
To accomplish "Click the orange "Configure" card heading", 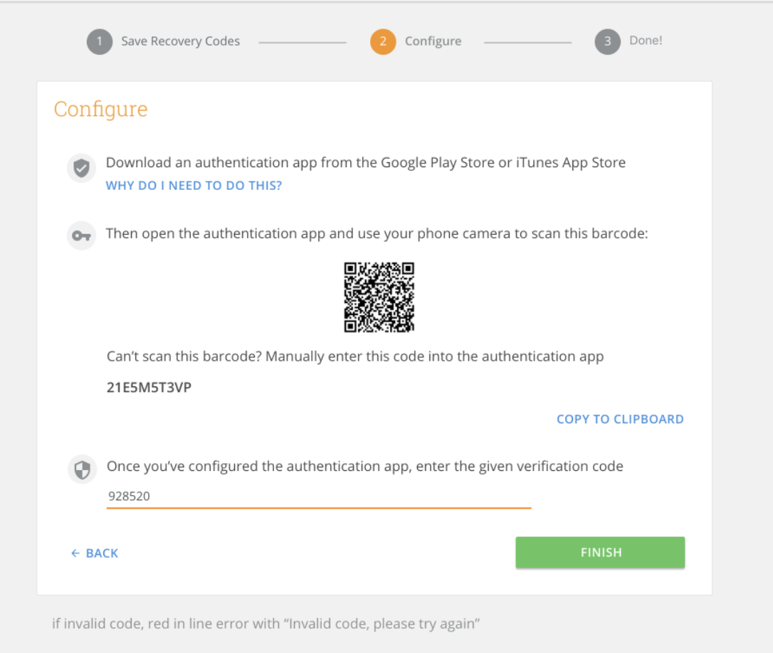I will coord(100,110).
